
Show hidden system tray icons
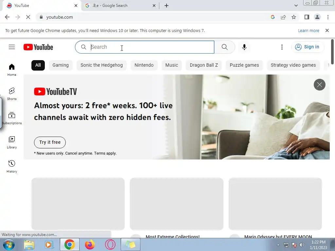[278, 245]
